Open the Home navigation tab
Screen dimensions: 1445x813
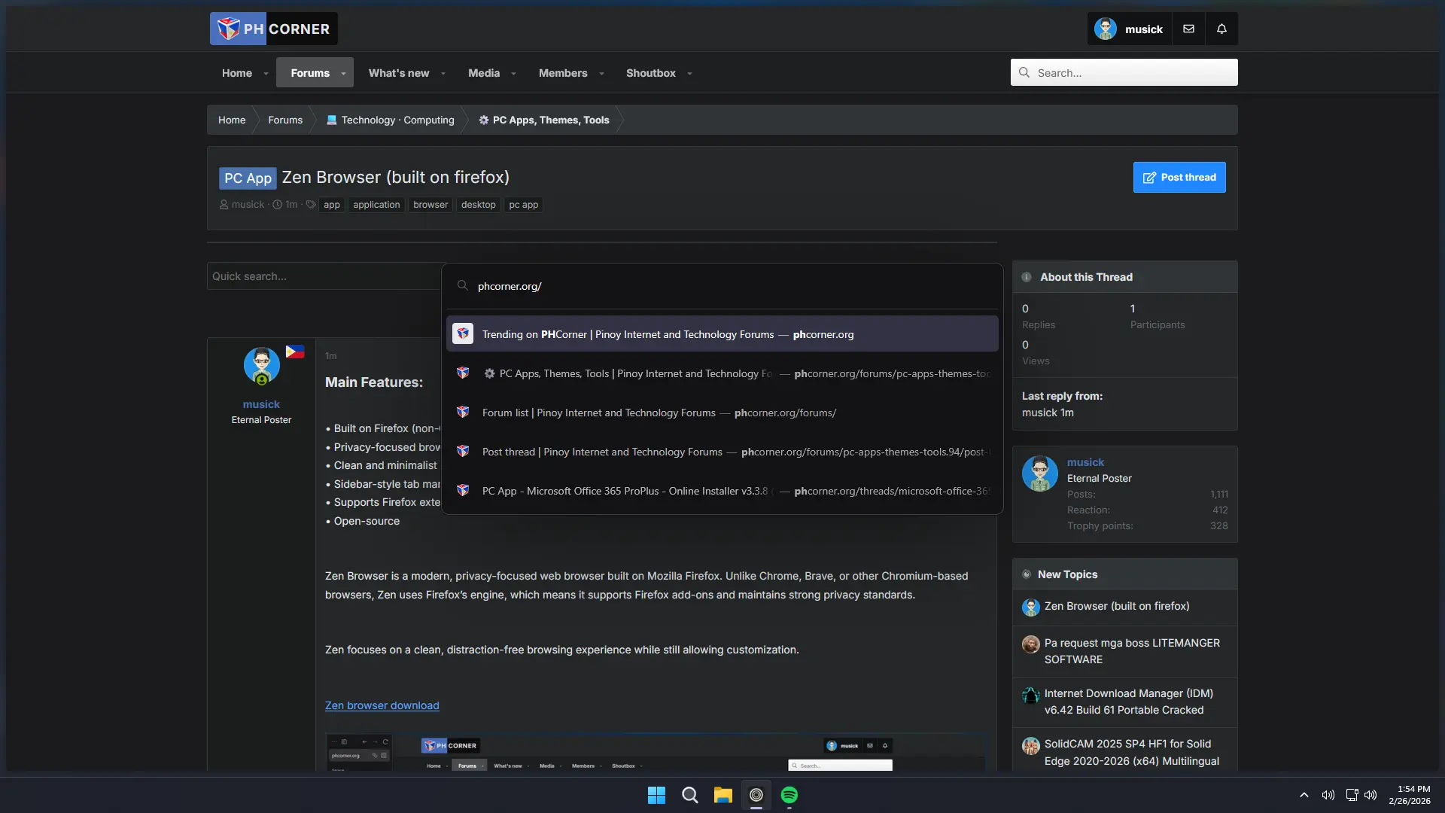click(x=237, y=73)
